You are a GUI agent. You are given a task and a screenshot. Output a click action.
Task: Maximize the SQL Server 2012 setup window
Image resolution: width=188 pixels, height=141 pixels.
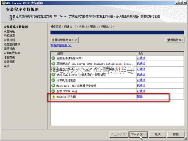181,3
